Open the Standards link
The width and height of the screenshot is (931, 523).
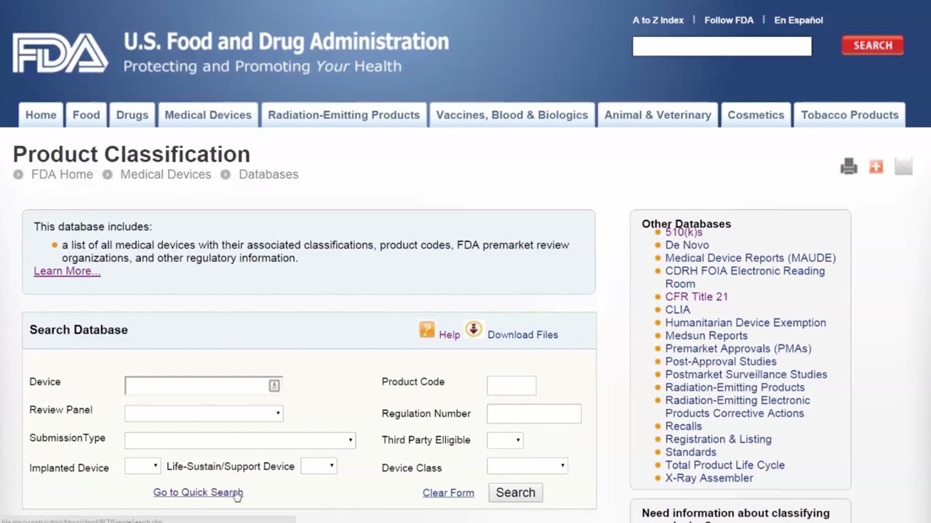(691, 453)
